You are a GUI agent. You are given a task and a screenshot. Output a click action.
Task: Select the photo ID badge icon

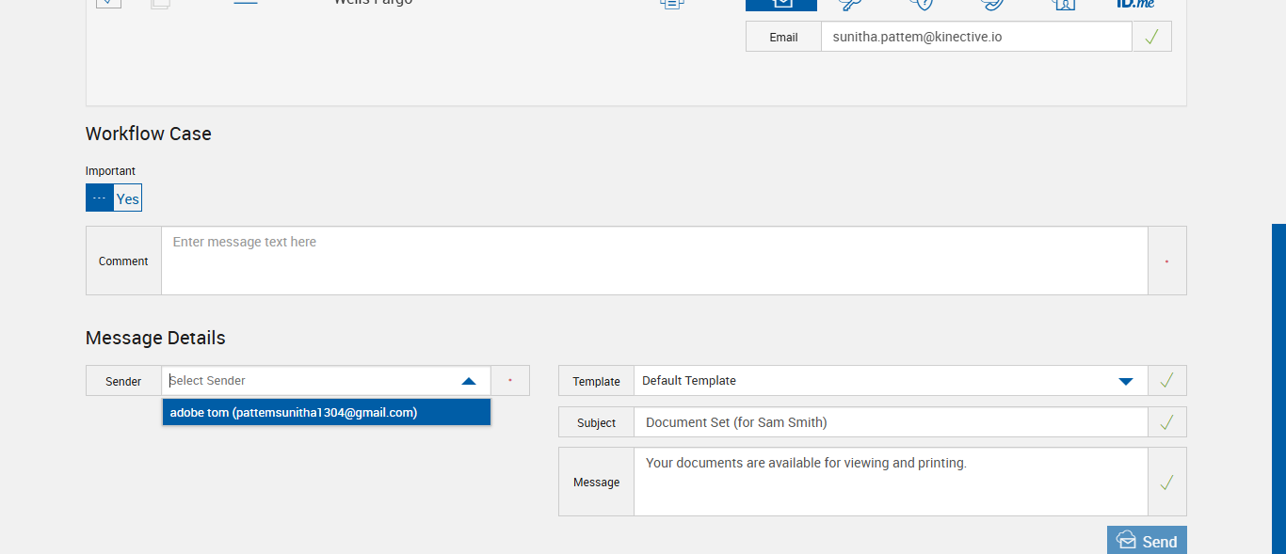coord(1064,4)
